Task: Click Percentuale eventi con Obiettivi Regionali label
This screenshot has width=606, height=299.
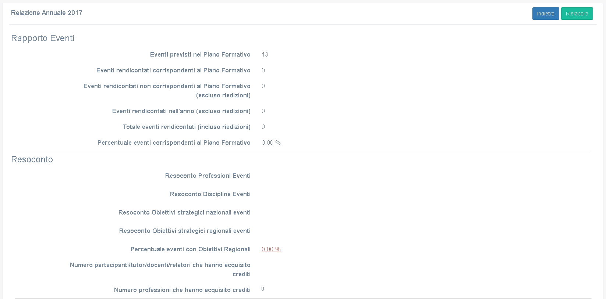Action: pos(191,249)
